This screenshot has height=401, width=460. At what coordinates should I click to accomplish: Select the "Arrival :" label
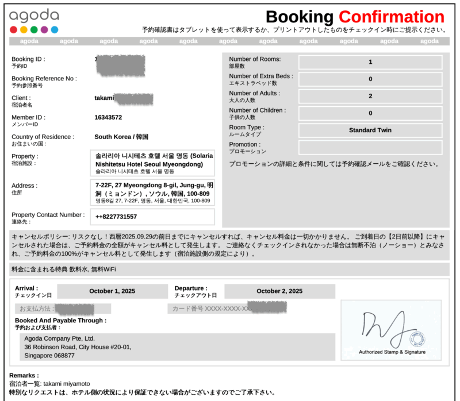26,288
